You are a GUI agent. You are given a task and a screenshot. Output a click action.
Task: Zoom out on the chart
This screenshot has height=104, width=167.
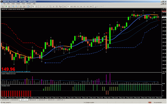[17, 7]
